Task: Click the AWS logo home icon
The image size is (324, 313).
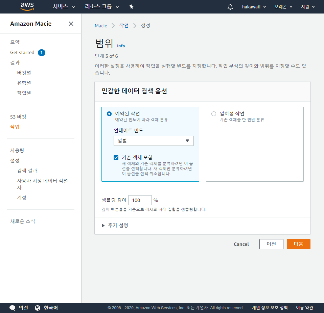Action: pos(27,7)
